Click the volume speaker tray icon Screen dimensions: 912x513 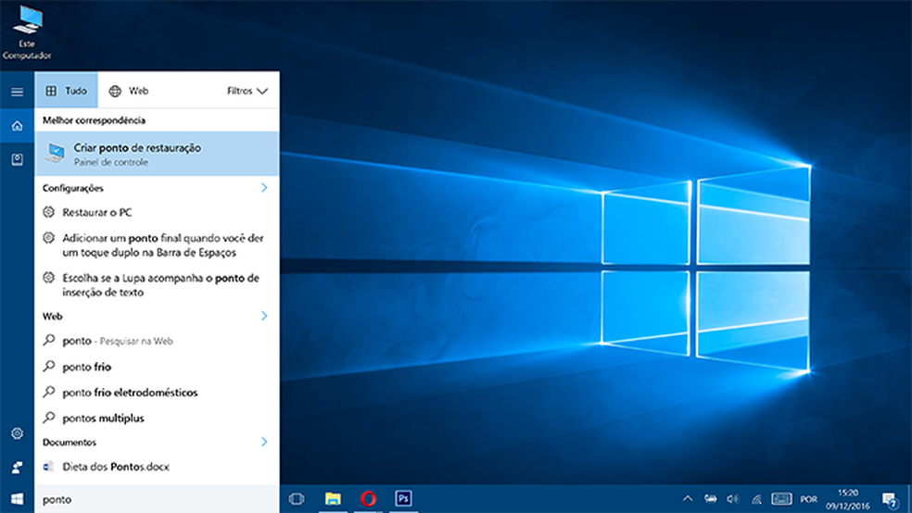pos(733,498)
